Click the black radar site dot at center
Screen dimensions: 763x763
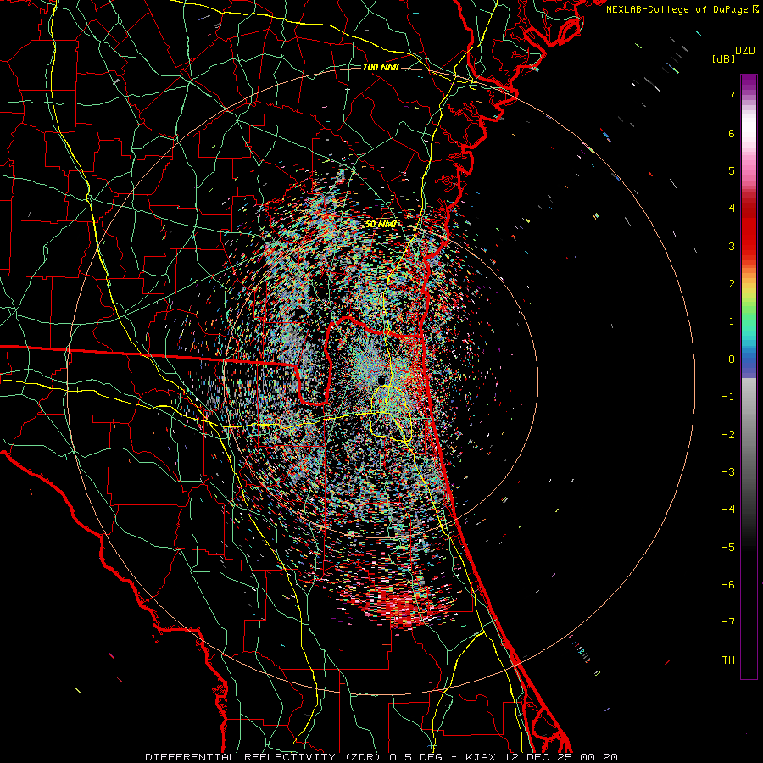[381, 380]
